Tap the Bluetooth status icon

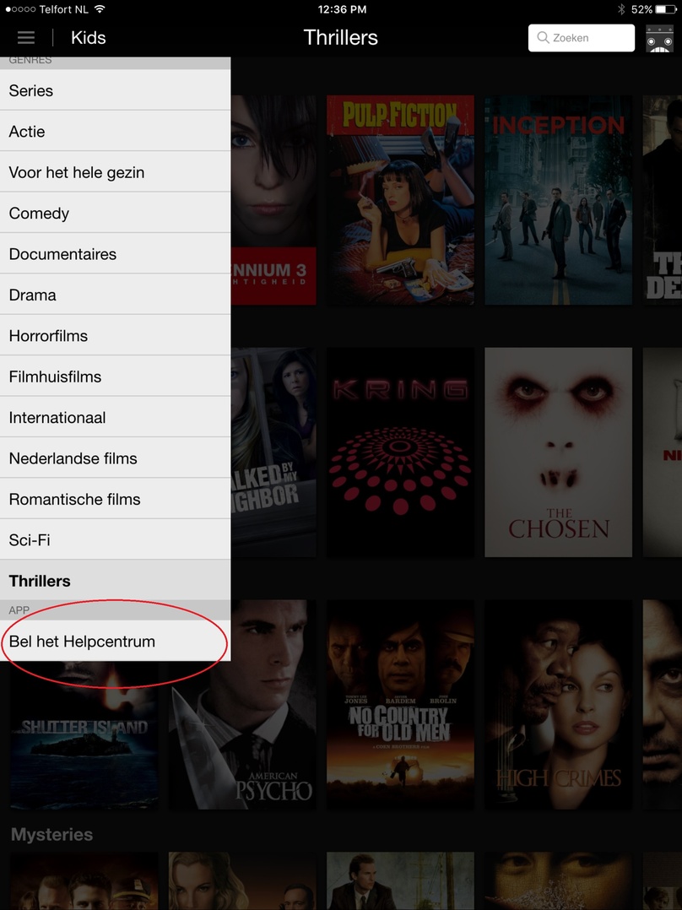621,9
